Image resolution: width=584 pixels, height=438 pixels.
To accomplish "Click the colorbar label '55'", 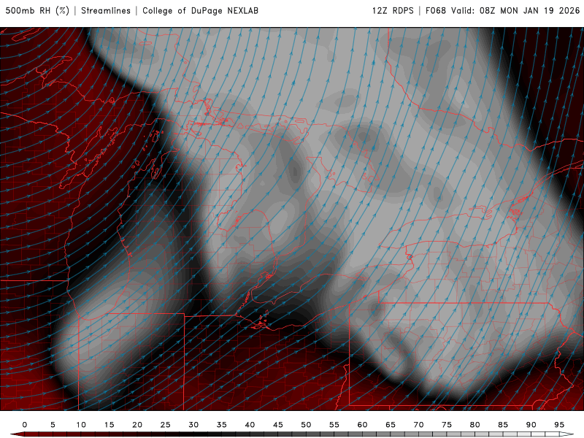I will click(334, 425).
